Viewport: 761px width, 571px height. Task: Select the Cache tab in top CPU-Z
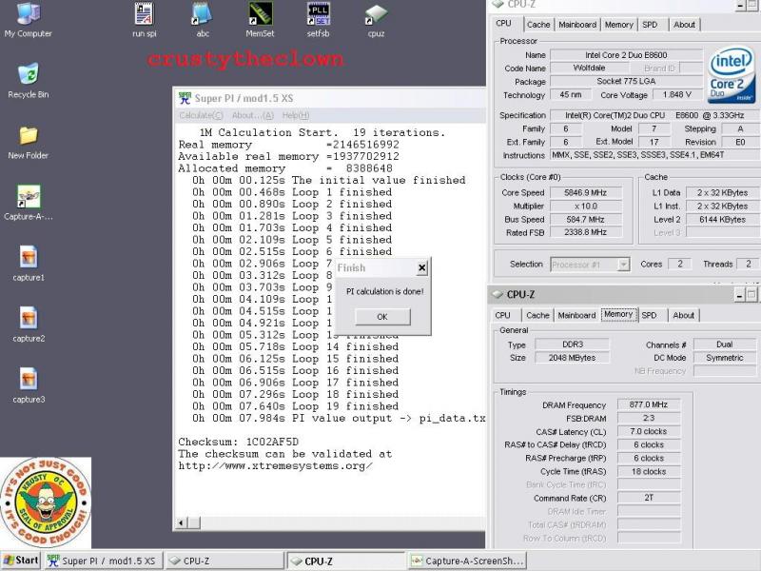[x=538, y=25]
